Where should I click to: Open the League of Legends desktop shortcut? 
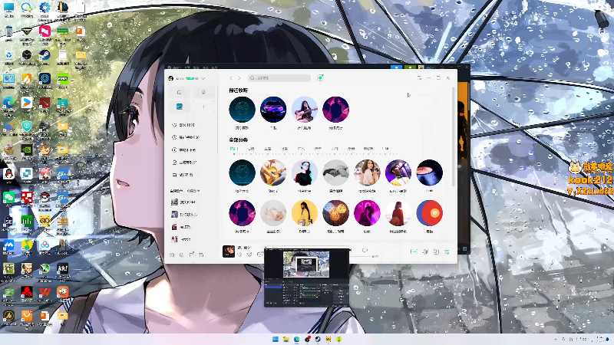tap(63, 9)
